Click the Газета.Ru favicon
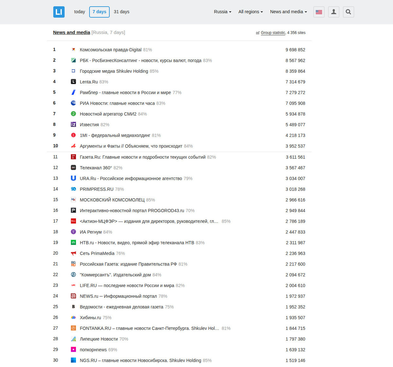Screen dimensions: 393x367 [73, 157]
